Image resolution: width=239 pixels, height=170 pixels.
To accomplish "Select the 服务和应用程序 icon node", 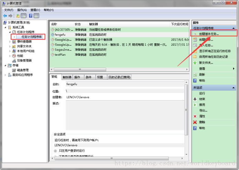I will point(9,75).
